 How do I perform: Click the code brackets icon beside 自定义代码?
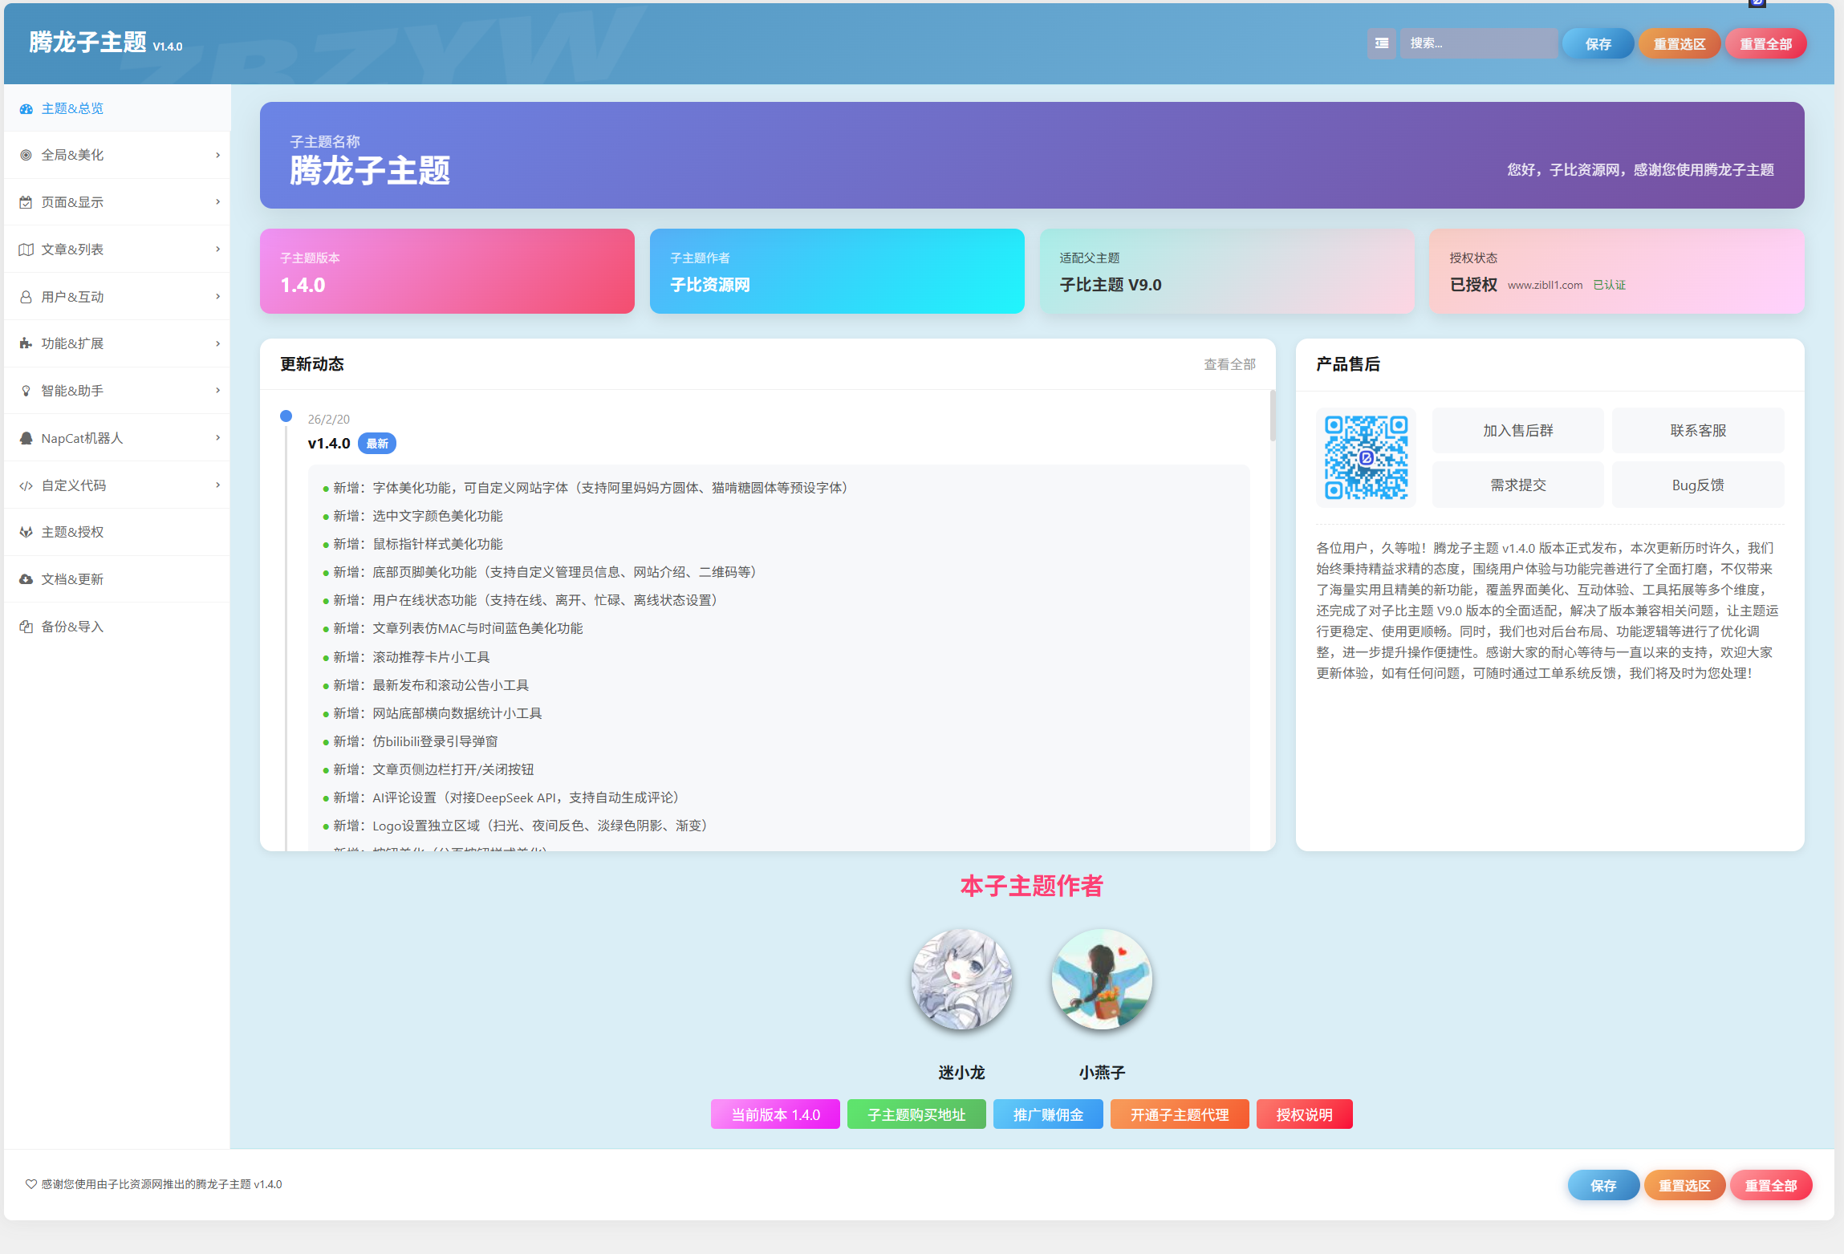pos(26,485)
